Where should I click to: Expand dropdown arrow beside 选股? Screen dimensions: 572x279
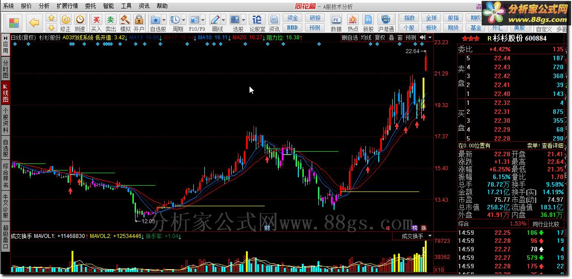[244, 20]
